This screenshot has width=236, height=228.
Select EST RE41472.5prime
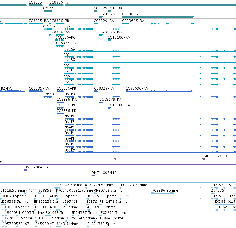(x=113, y=202)
